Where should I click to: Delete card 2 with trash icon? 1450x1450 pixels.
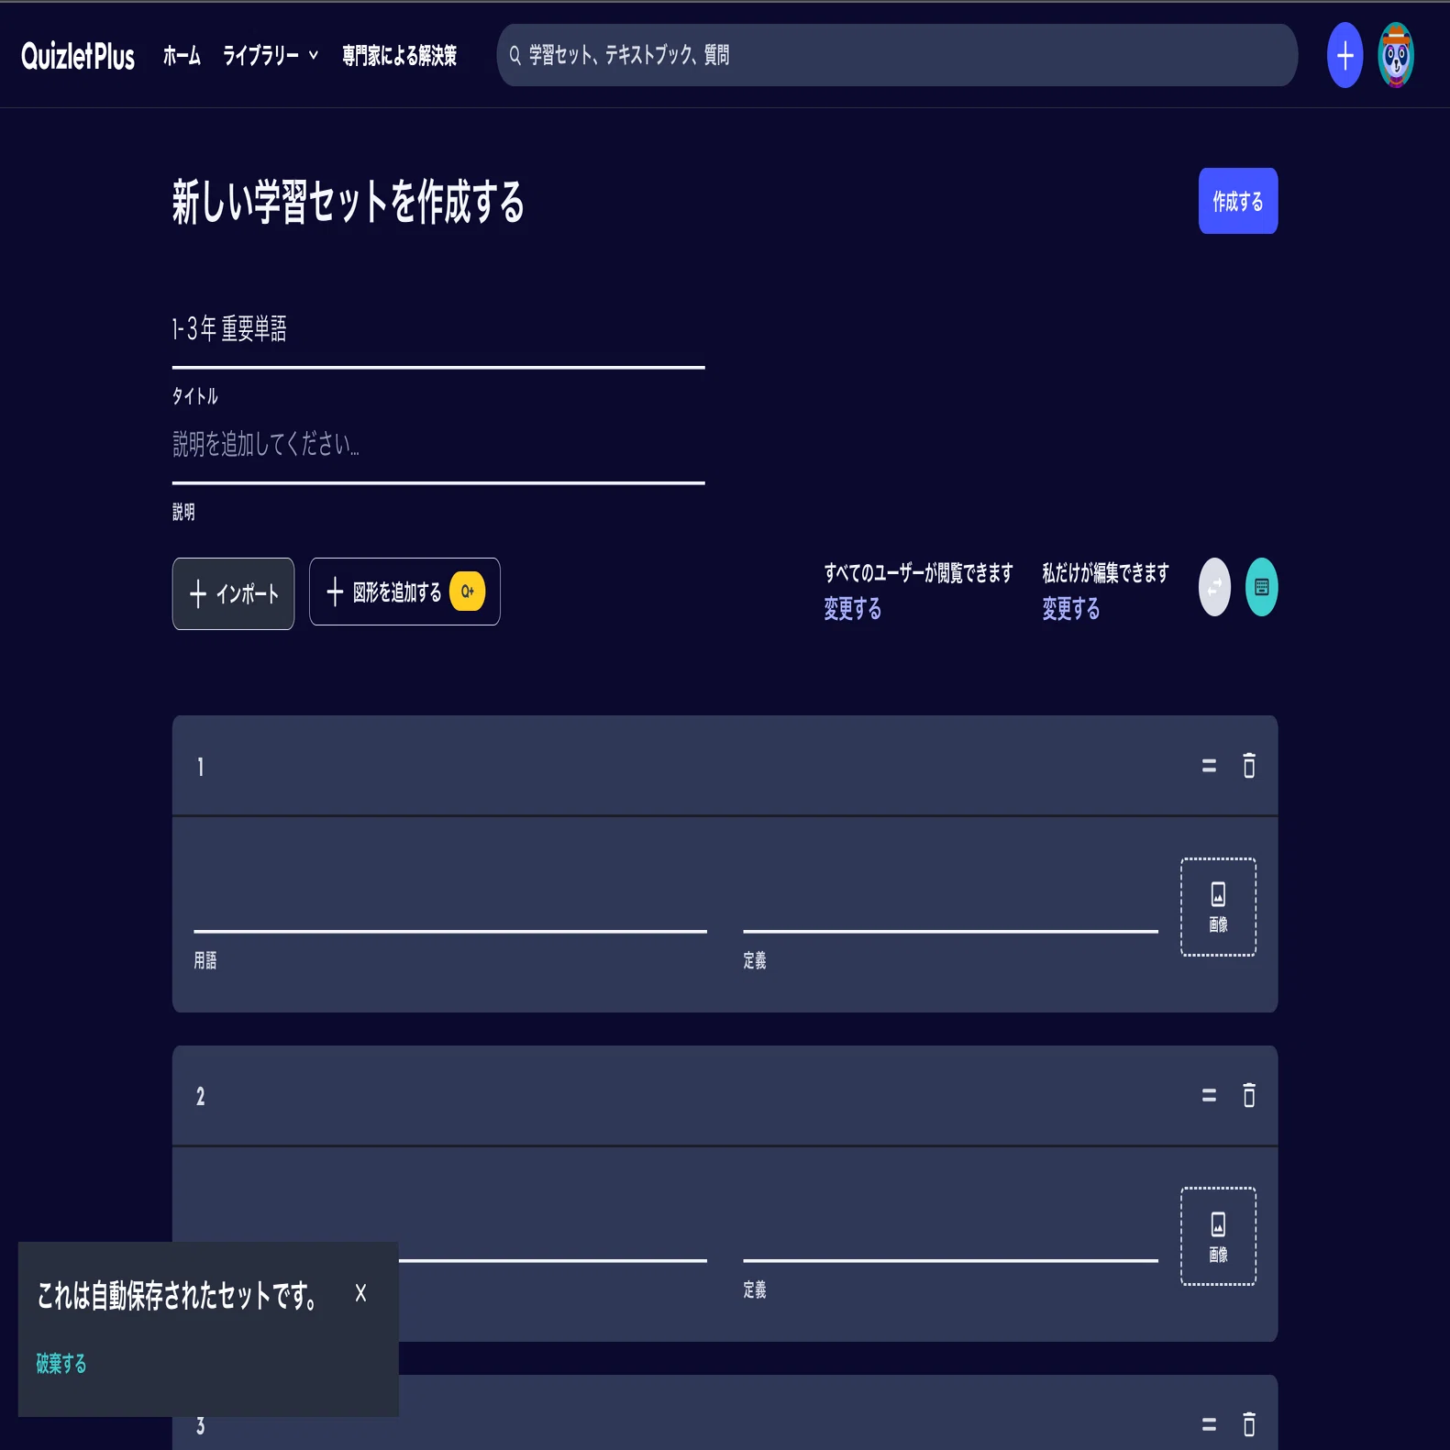1249,1095
